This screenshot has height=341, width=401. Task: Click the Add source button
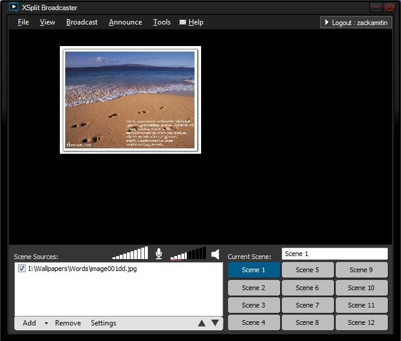click(29, 323)
